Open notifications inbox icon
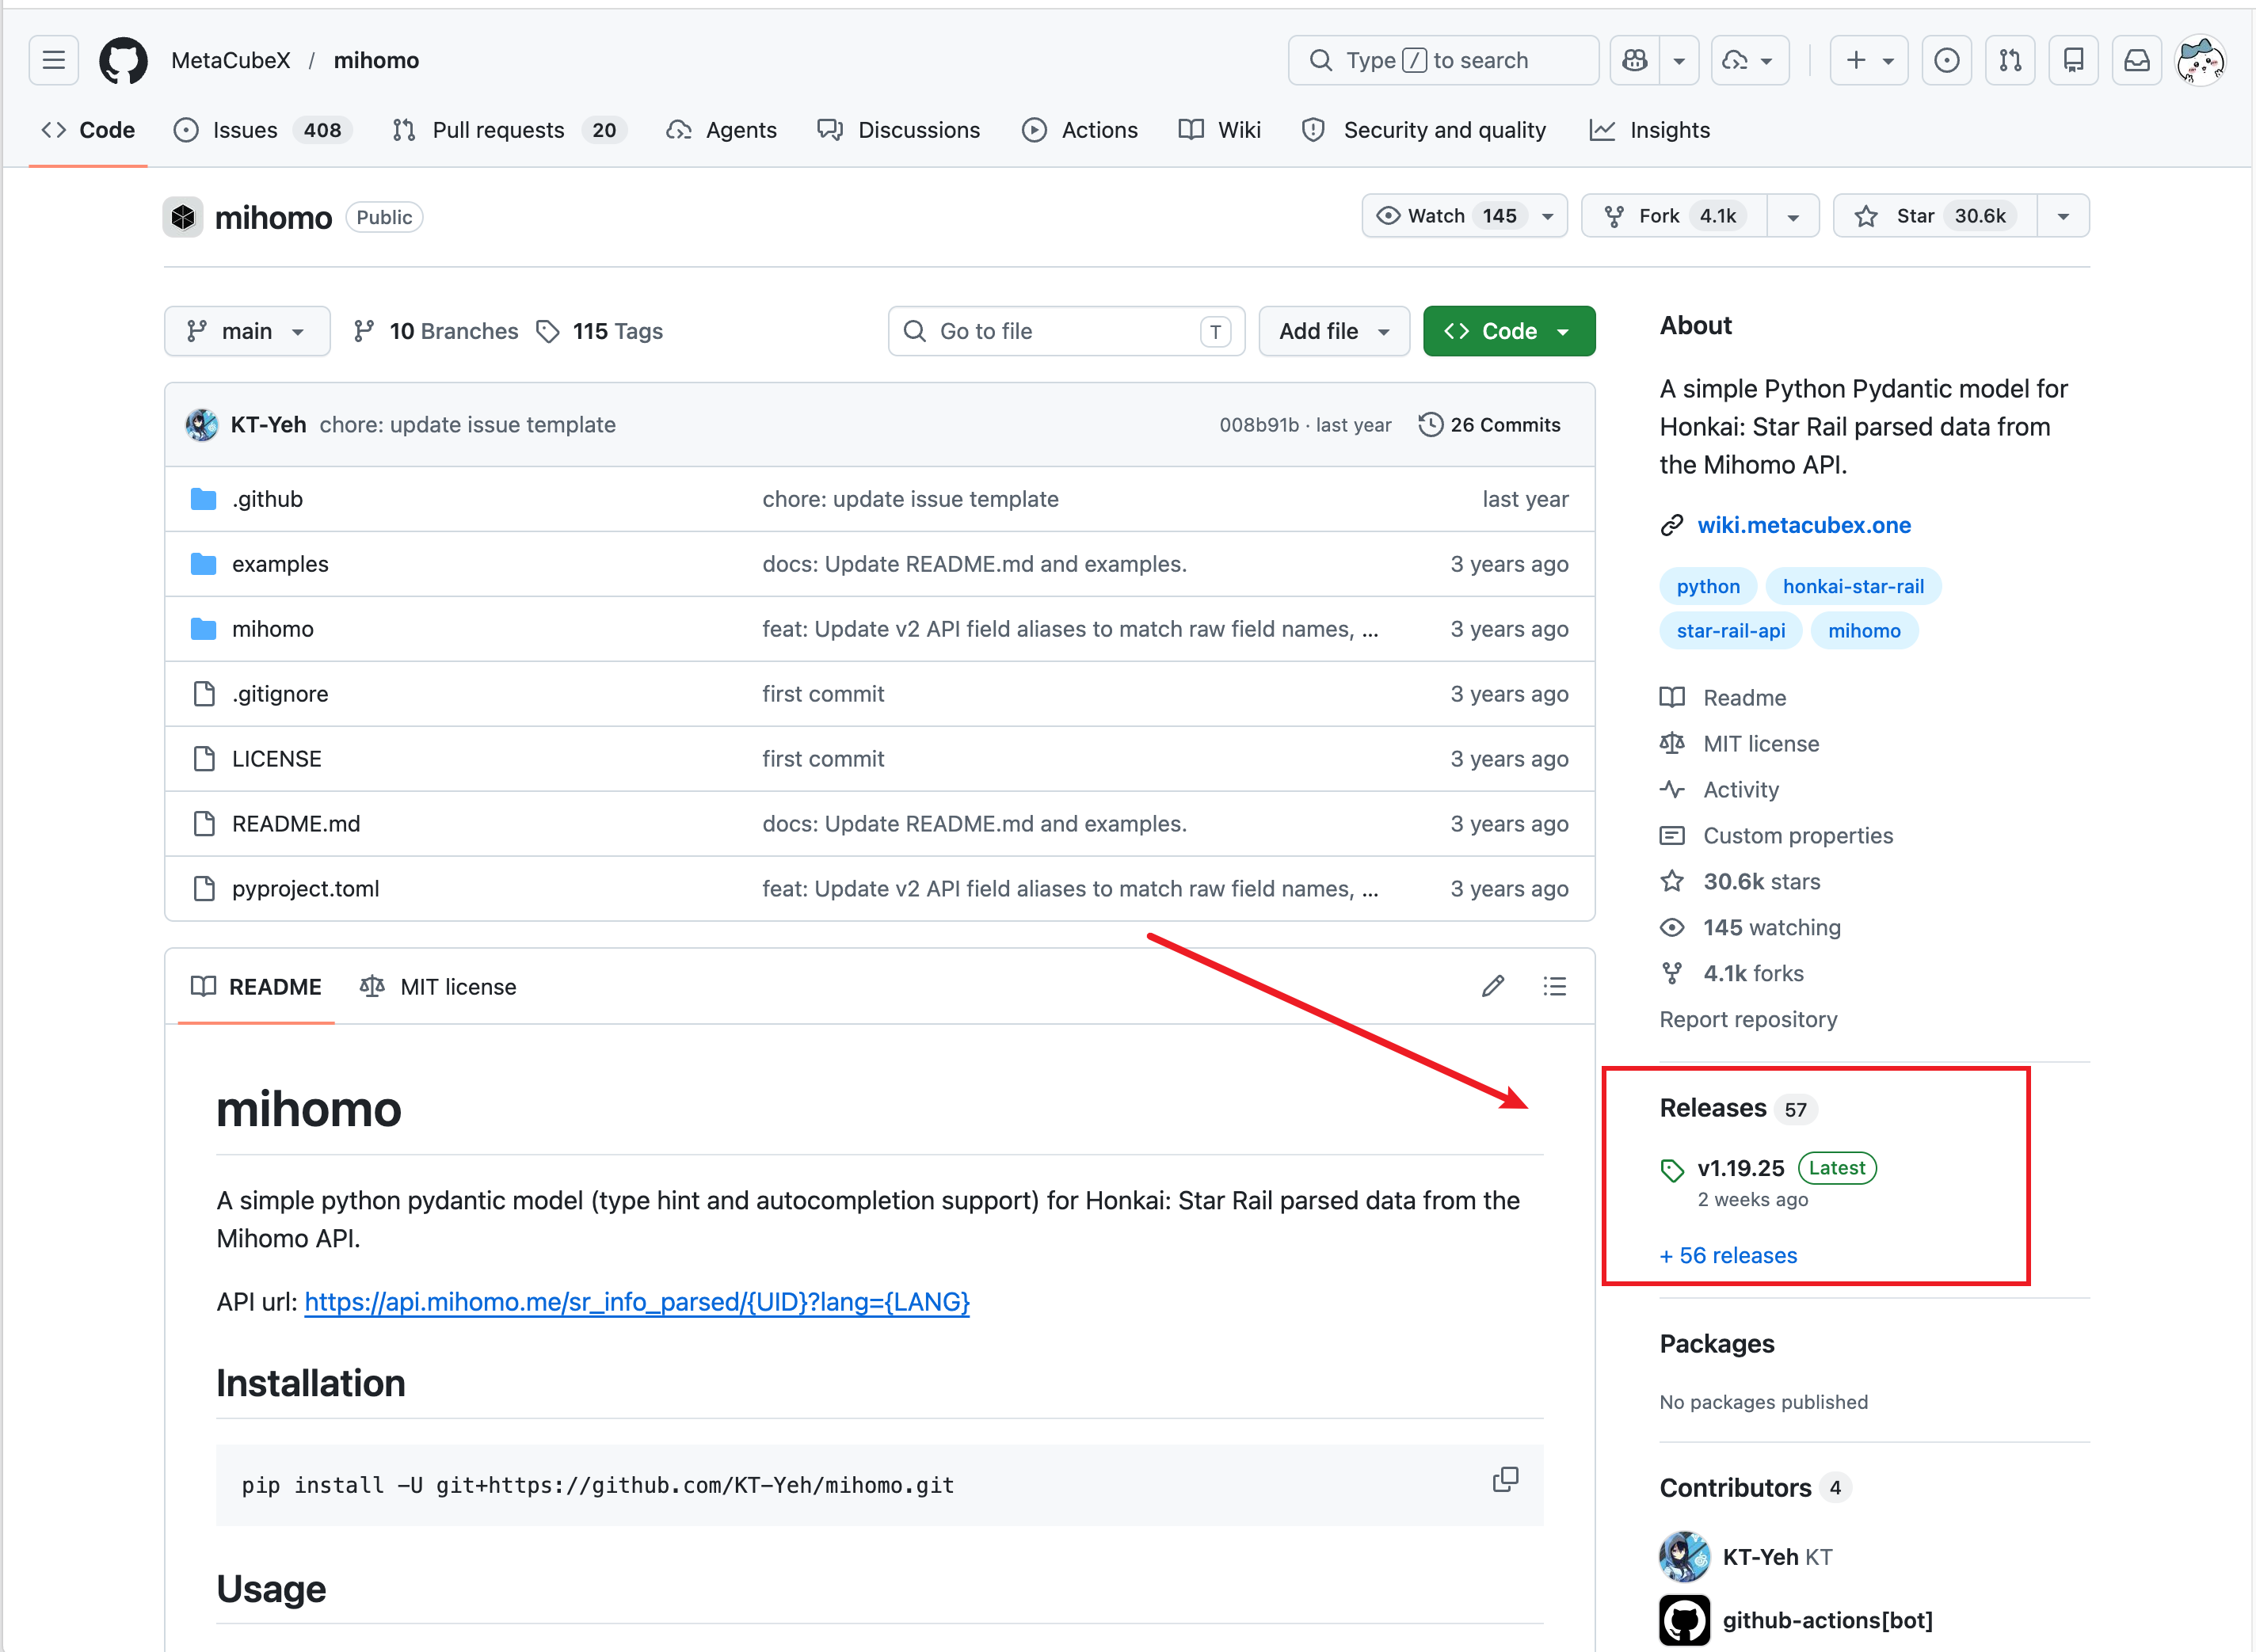 (x=2137, y=60)
